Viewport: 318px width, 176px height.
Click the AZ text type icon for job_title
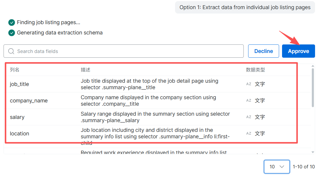(x=249, y=84)
